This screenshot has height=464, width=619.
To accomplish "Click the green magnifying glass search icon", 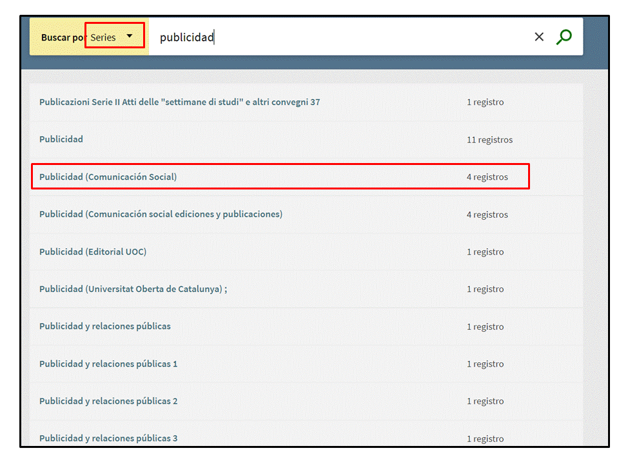I will (564, 37).
